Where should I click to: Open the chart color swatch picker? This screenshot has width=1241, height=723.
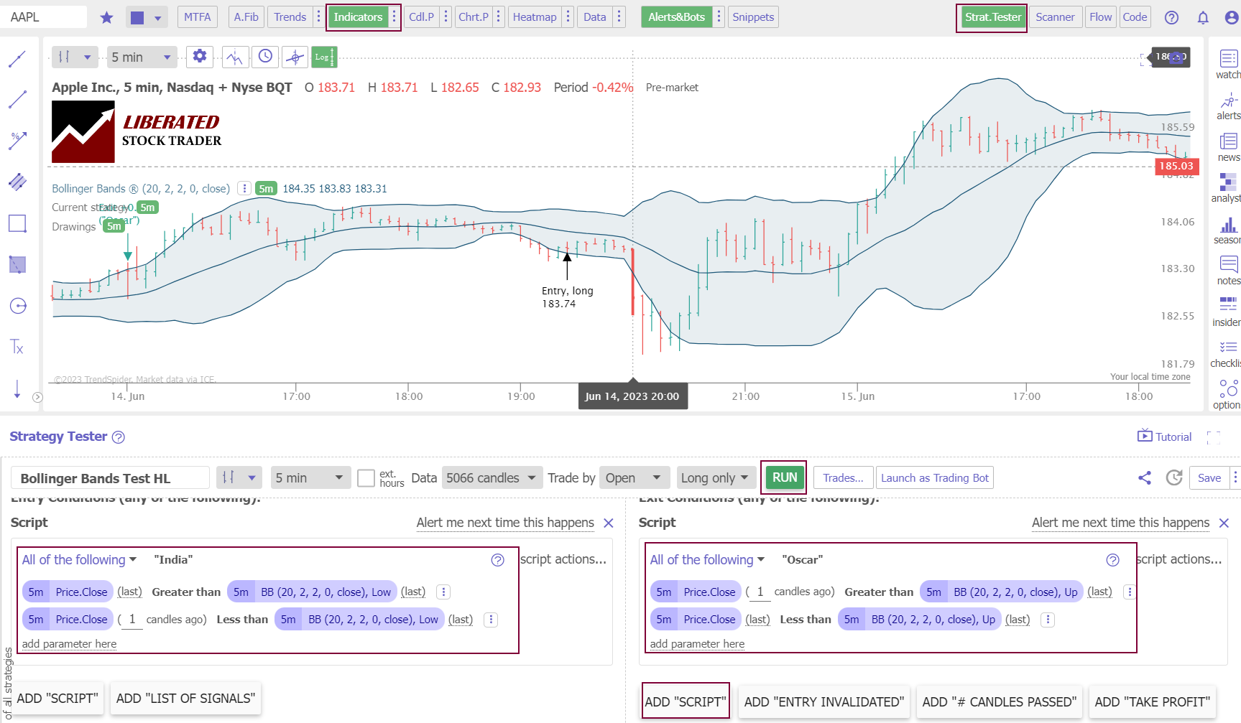(147, 17)
